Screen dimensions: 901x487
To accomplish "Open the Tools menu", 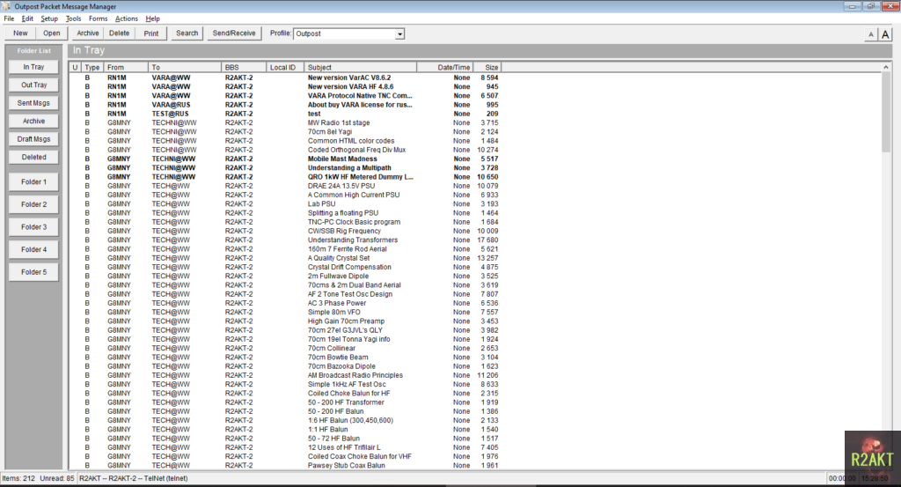I will coord(74,18).
